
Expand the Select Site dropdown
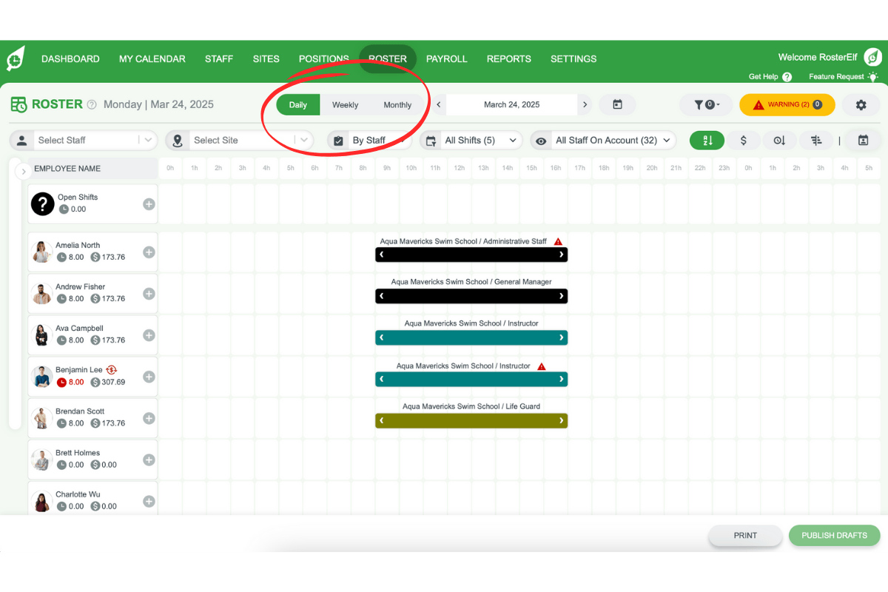pyautogui.click(x=244, y=140)
